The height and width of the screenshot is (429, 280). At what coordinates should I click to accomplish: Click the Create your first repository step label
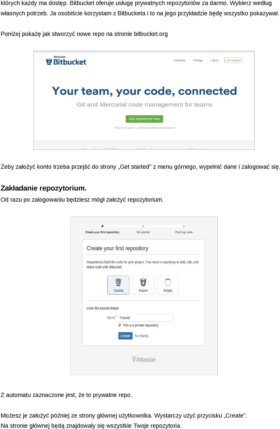click(102, 232)
